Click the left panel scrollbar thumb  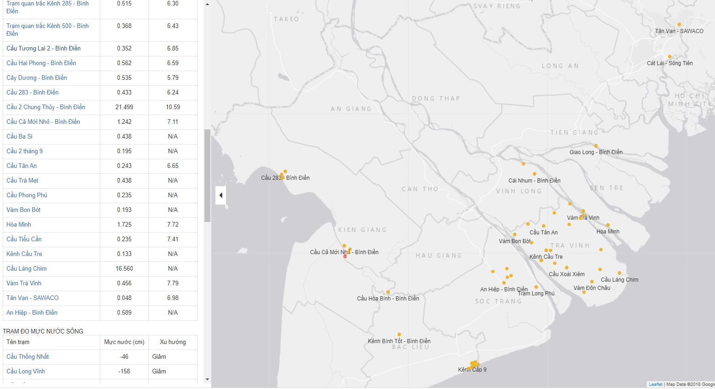pos(207,175)
